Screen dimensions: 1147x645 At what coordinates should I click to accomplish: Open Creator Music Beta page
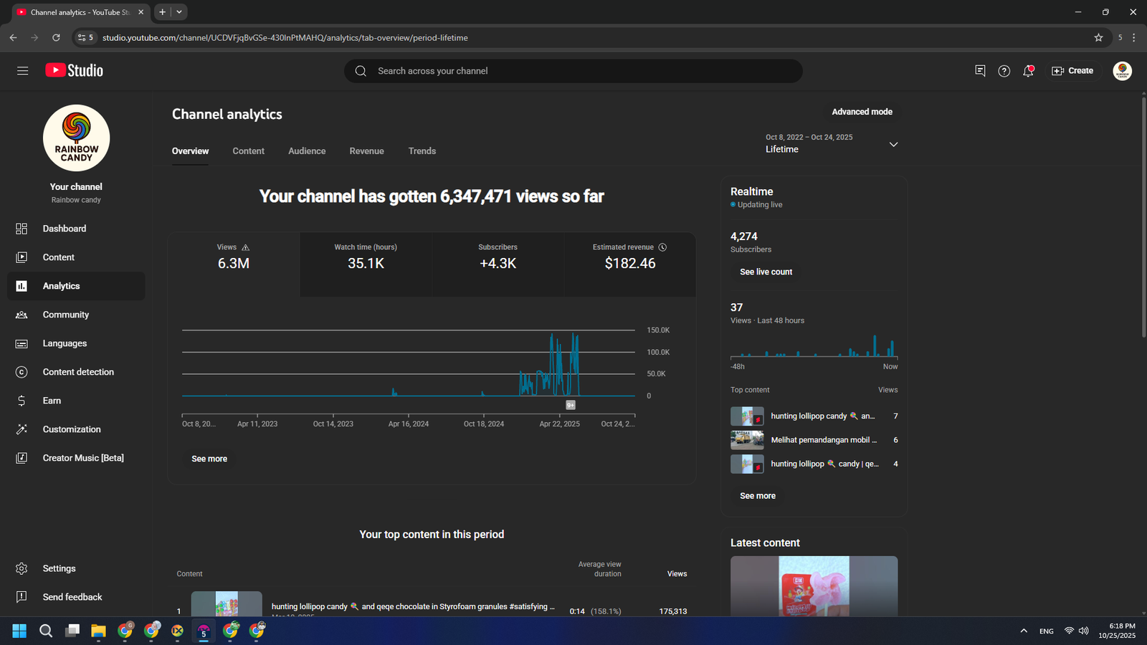[x=82, y=458]
